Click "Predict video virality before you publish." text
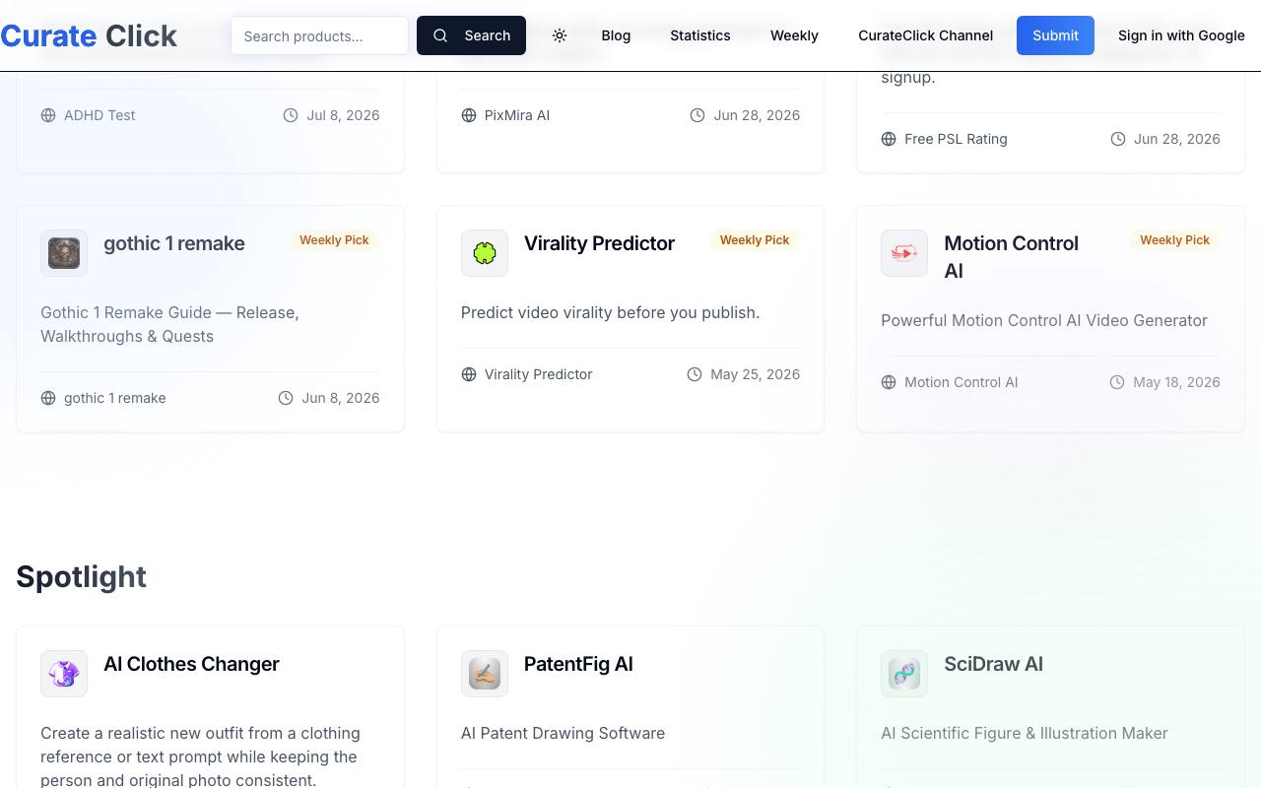The image size is (1261, 788). point(610,312)
